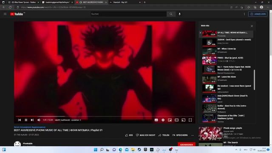Open Microsoft Edge from the taskbar

(121, 150)
